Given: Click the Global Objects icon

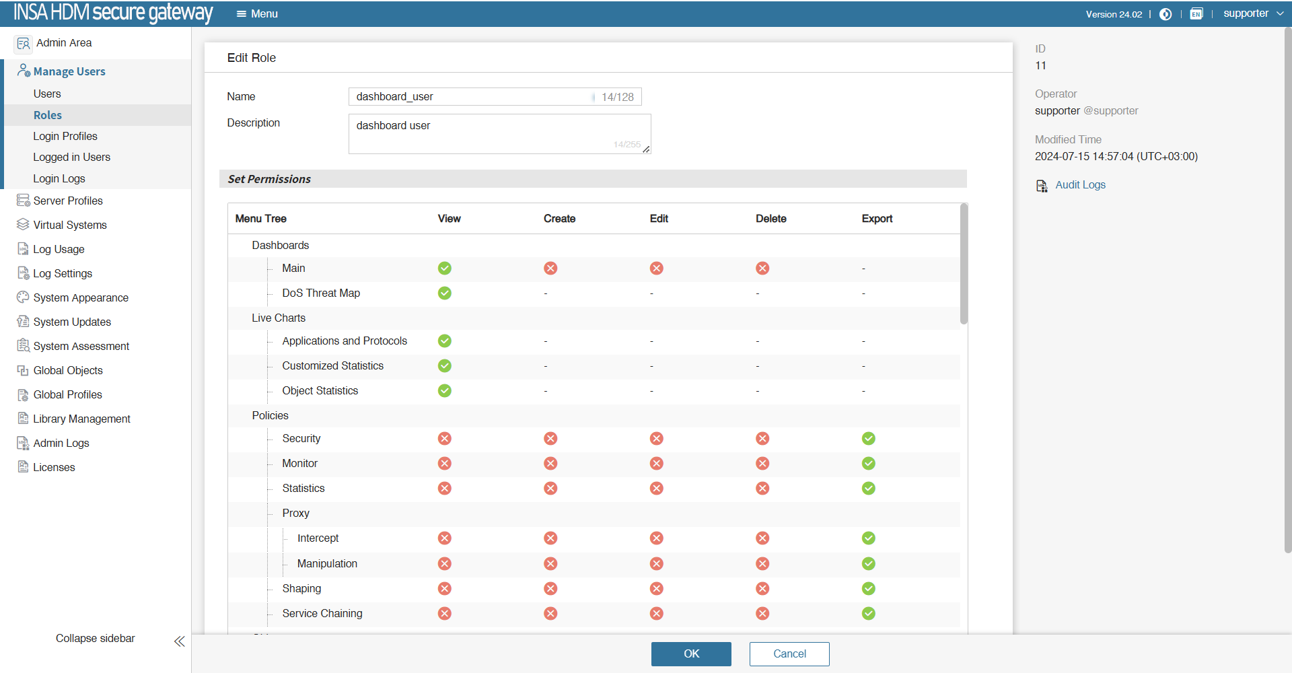Looking at the screenshot, I should (x=23, y=370).
